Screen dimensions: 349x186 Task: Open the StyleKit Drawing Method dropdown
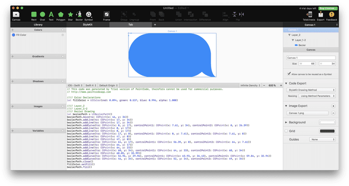coord(311,90)
